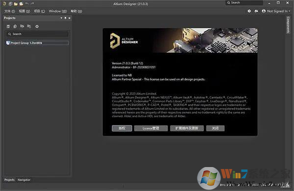Click the Licensed to NB text
This screenshot has width=294, height=191.
point(122,75)
